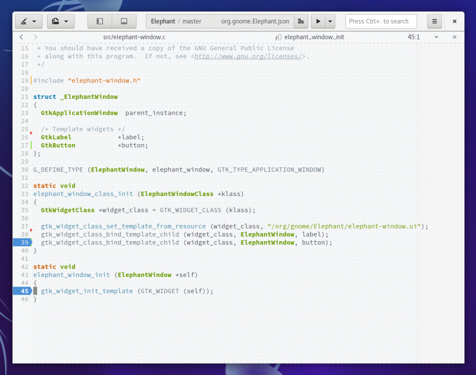Click the GtkLabel type name
The width and height of the screenshot is (476, 375).
pos(56,137)
